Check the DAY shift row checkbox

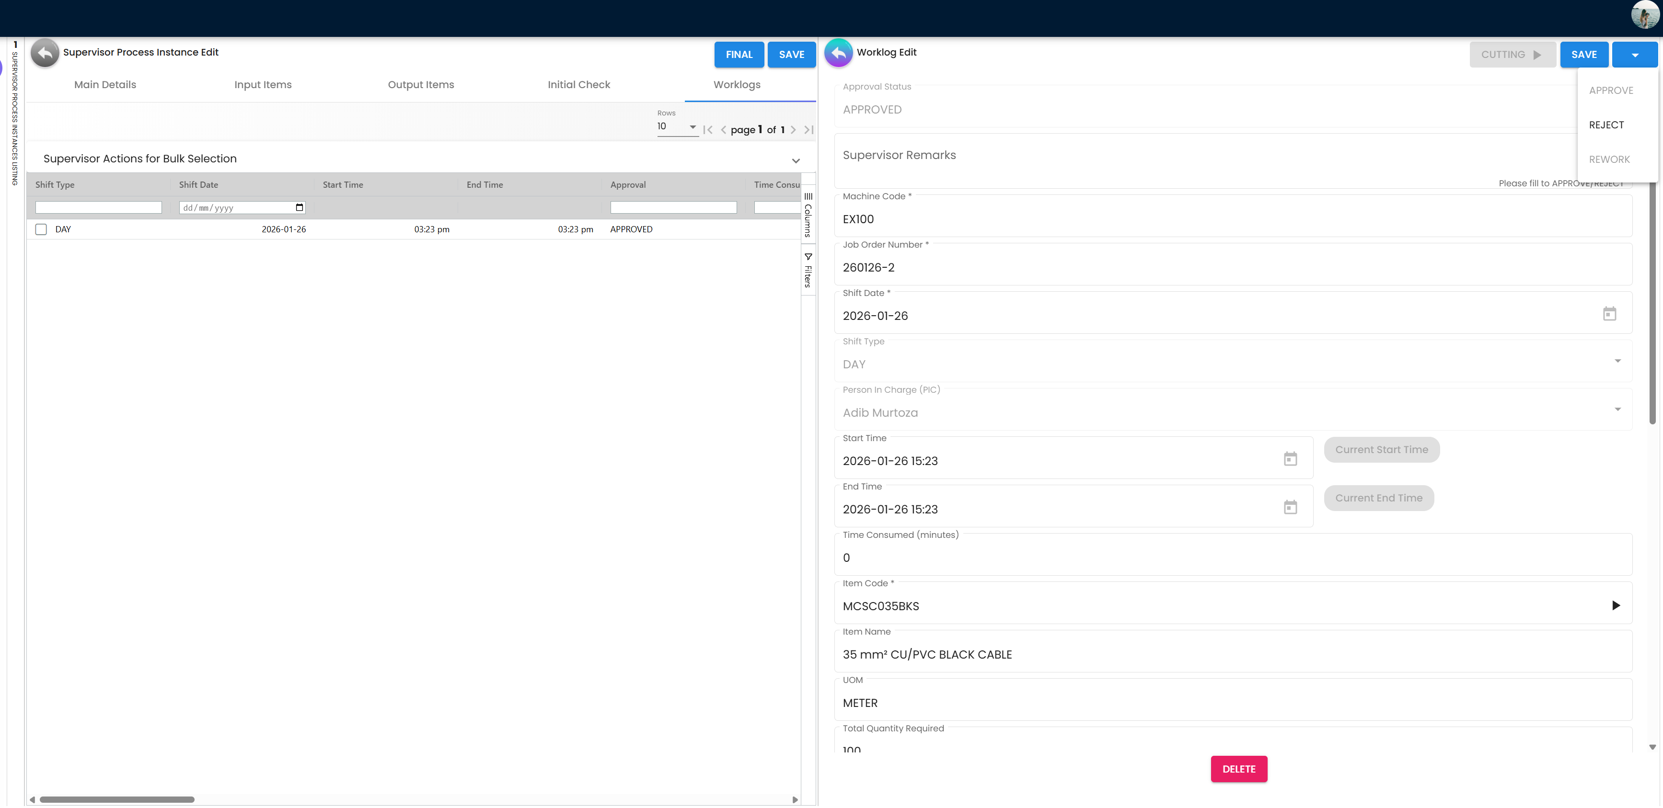41,229
